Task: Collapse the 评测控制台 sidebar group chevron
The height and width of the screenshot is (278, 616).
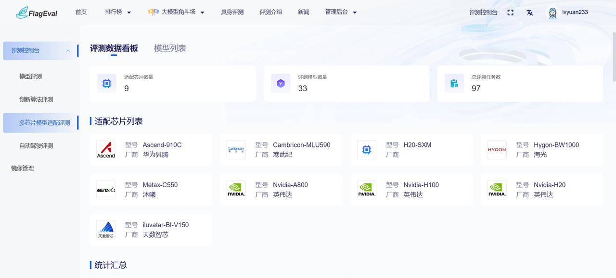Action: click(x=68, y=50)
